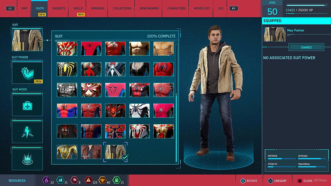Viewport: 331px width, 186px height.
Task: Switch to the MAP tab
Action: [24, 8]
